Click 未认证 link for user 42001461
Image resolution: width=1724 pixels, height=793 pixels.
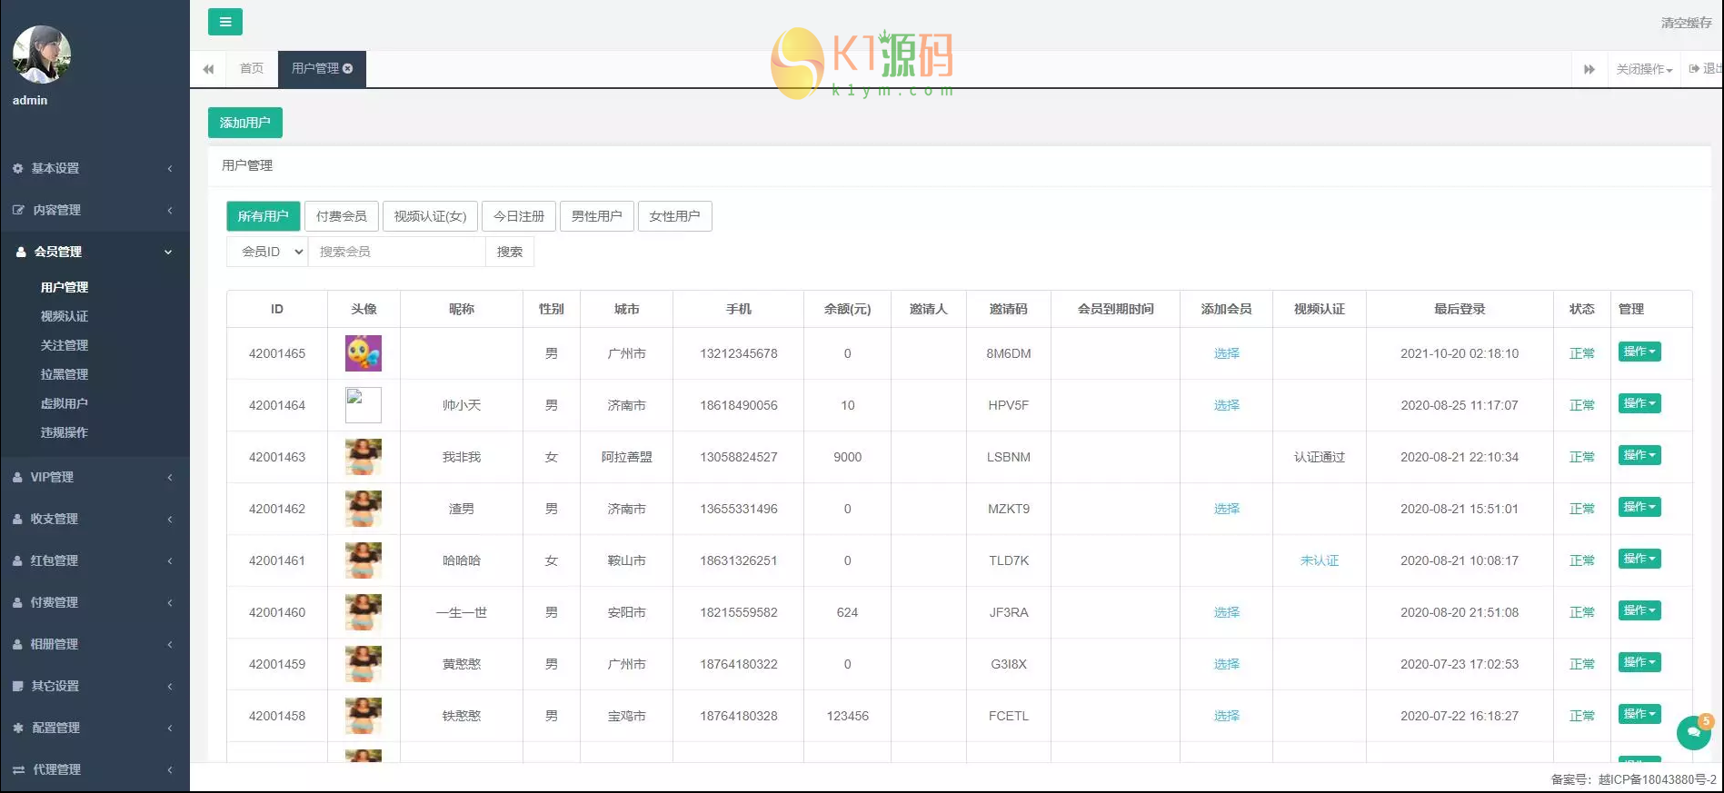[1319, 560]
